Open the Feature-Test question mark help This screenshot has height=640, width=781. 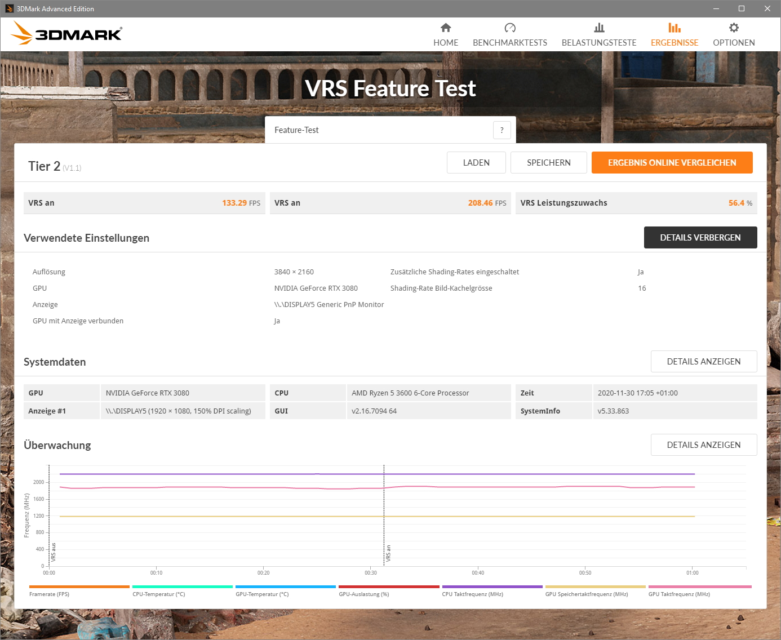(502, 130)
